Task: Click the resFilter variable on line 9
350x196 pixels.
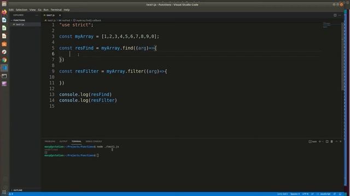Action: point(87,71)
